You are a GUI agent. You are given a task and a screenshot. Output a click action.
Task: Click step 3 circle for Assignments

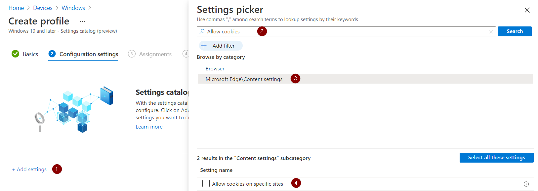(x=132, y=54)
